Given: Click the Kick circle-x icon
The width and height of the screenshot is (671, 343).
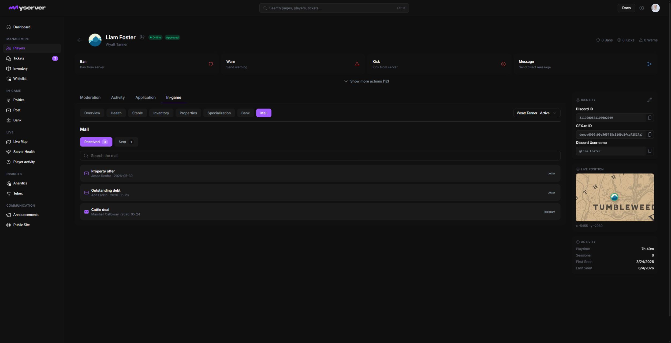Looking at the screenshot, I should pos(503,64).
